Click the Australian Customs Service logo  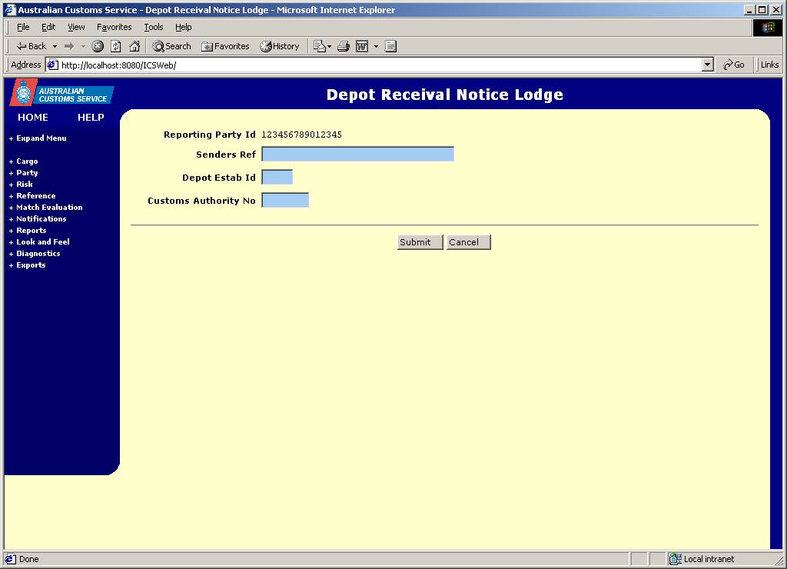(61, 92)
